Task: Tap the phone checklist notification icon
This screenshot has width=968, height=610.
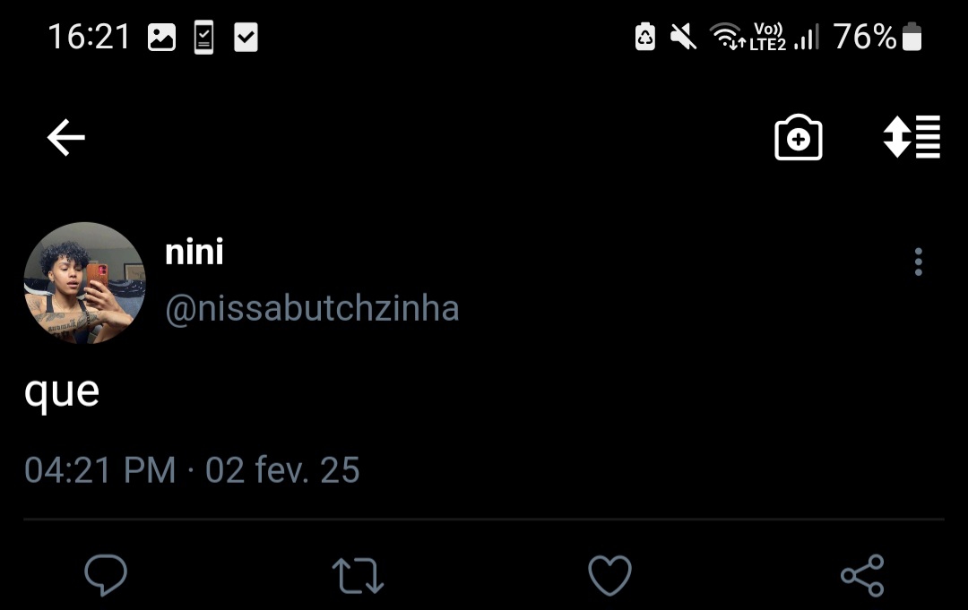Action: 204,38
